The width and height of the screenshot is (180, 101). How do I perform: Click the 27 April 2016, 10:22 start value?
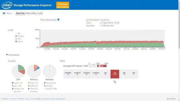click(110, 23)
